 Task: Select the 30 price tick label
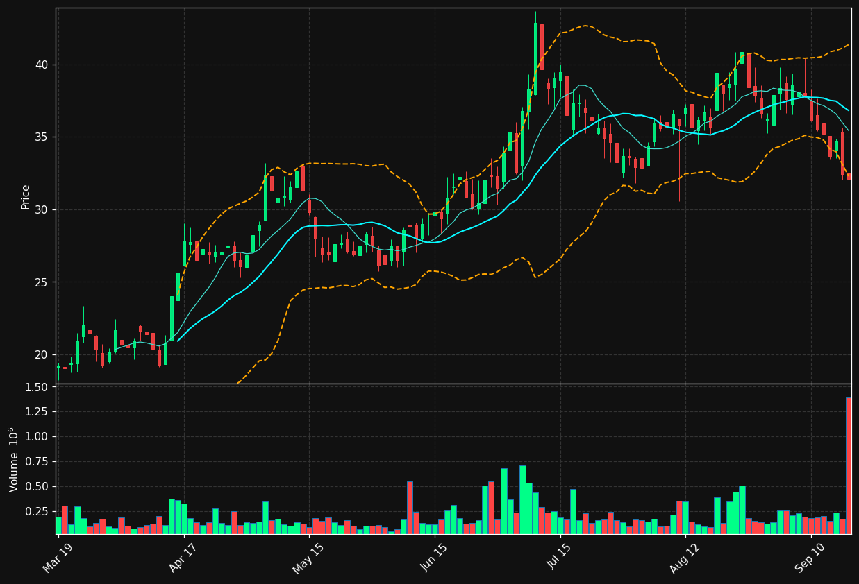(42, 209)
